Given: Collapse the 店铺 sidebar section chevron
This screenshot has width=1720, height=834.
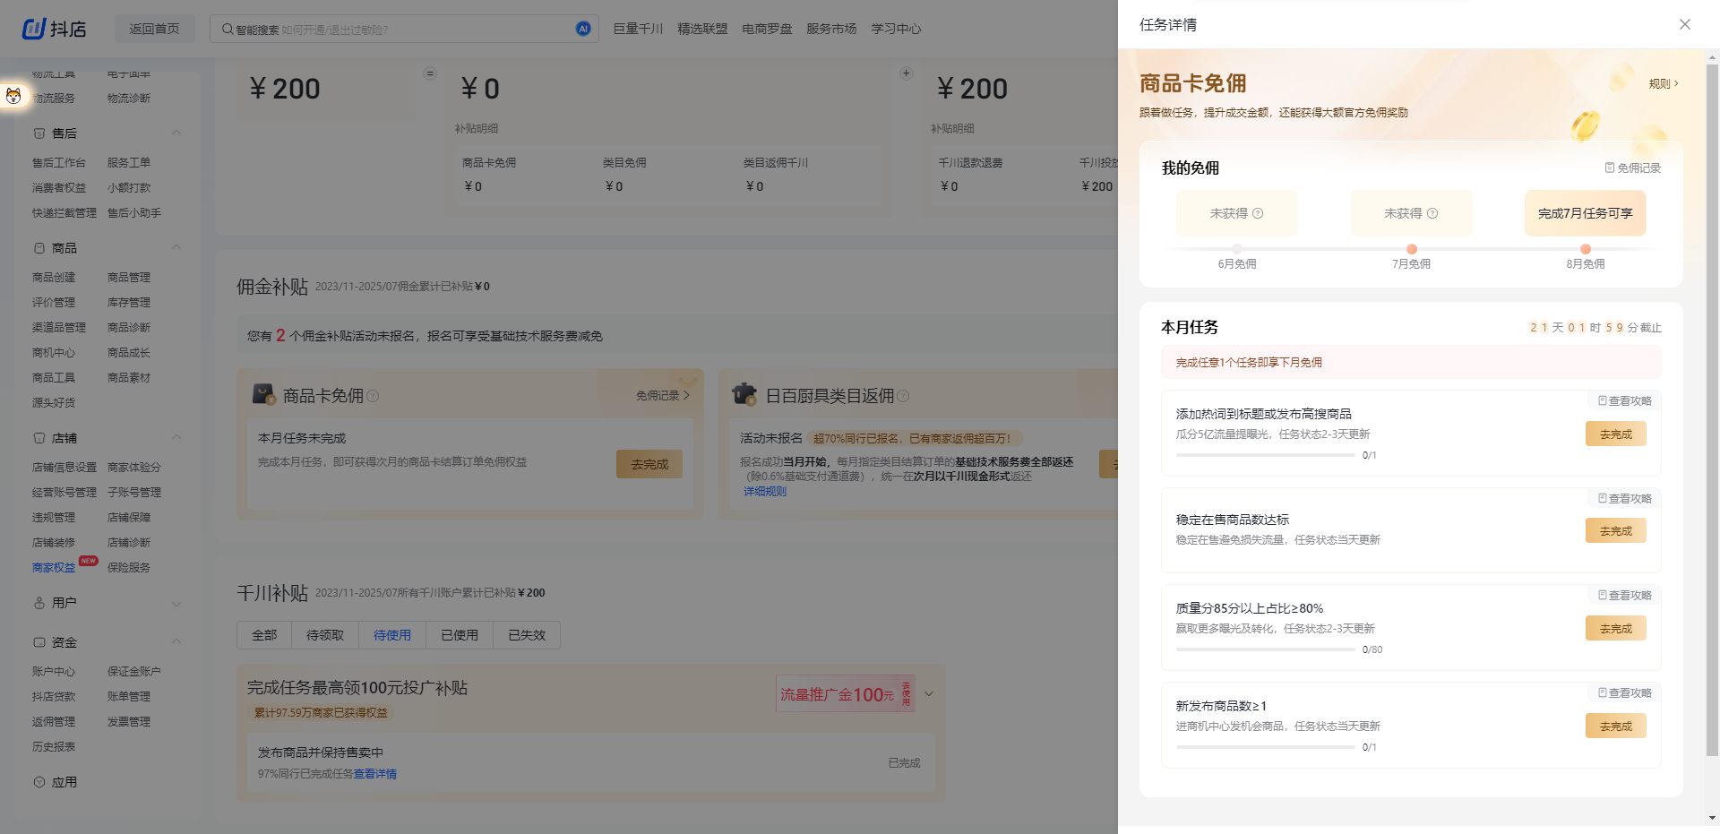Looking at the screenshot, I should pos(176,437).
